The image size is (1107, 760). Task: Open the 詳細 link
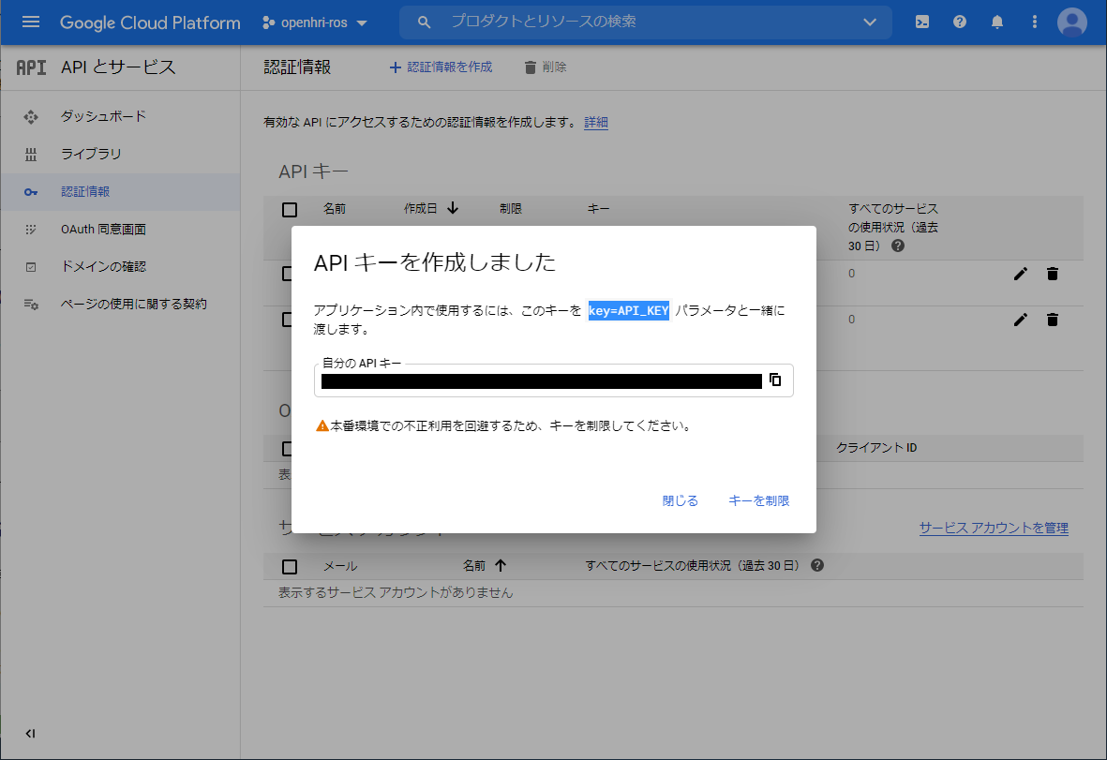coord(596,122)
